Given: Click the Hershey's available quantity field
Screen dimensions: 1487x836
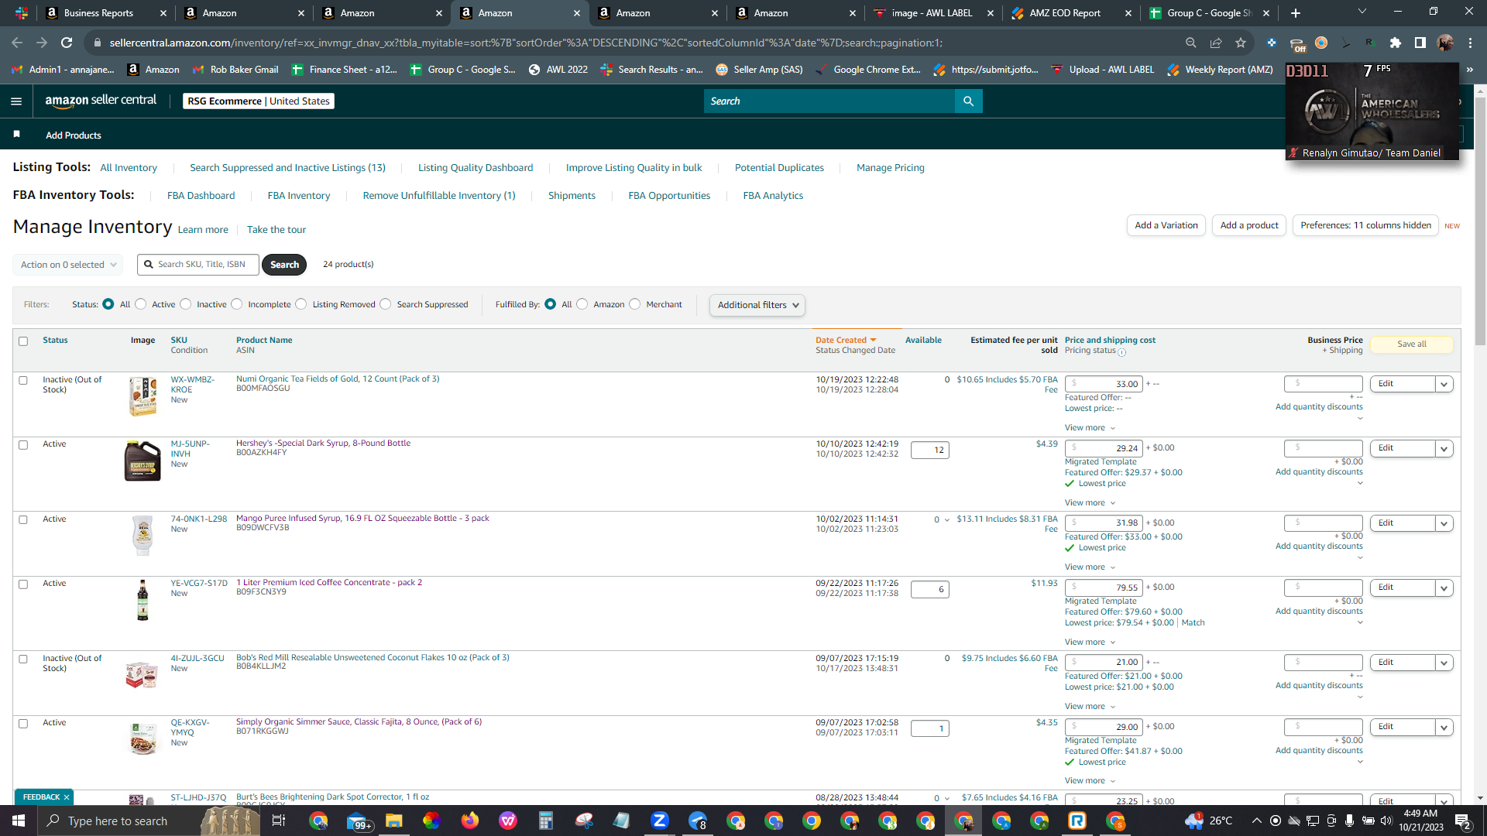Looking at the screenshot, I should click(930, 451).
